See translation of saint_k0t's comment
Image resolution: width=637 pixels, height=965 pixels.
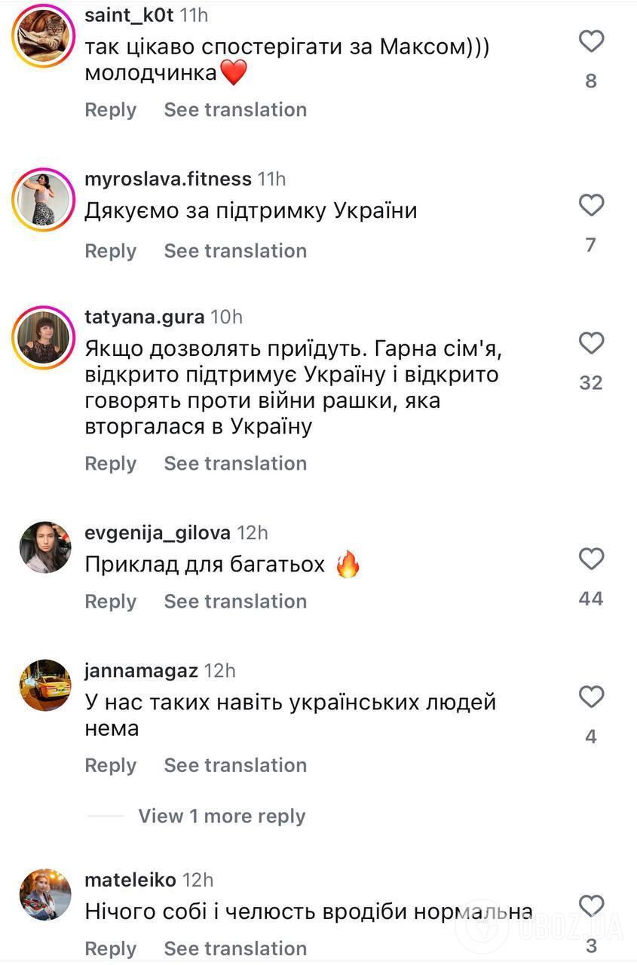[234, 109]
